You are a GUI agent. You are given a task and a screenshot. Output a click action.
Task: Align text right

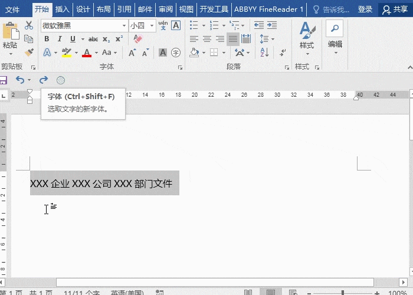[220, 39]
